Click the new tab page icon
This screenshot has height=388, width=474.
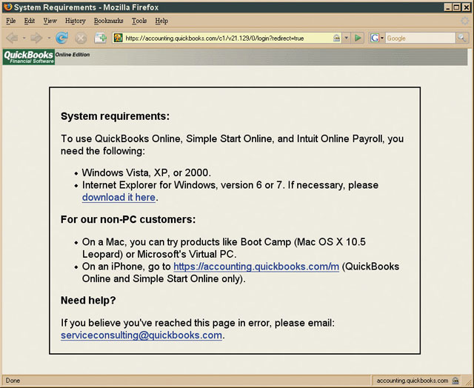click(100, 38)
